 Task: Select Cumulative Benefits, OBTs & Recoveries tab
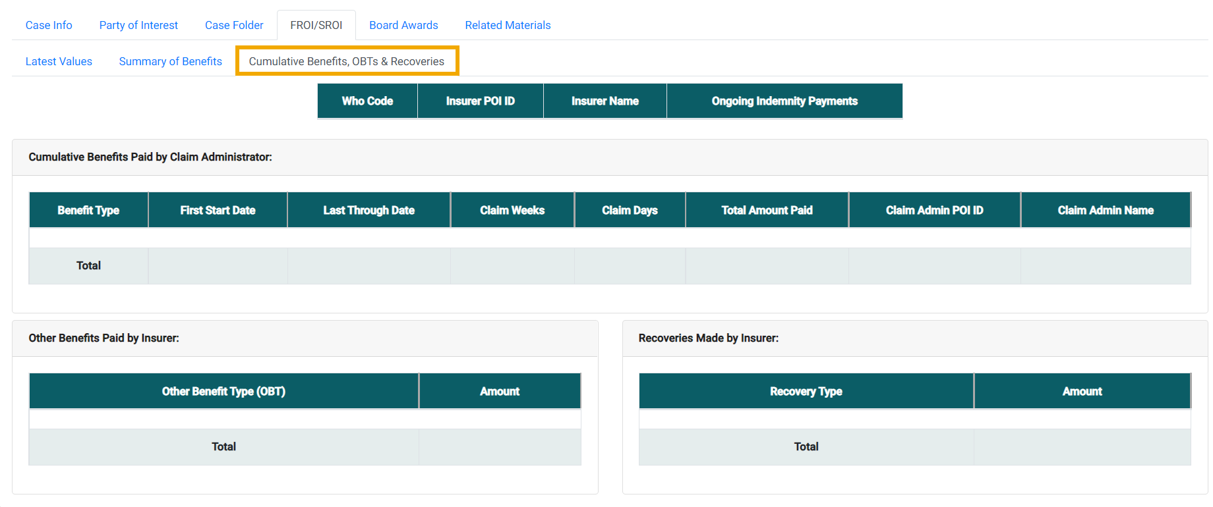click(x=346, y=61)
